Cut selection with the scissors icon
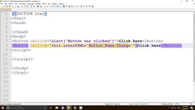195x110 pixels. pos(22,6)
